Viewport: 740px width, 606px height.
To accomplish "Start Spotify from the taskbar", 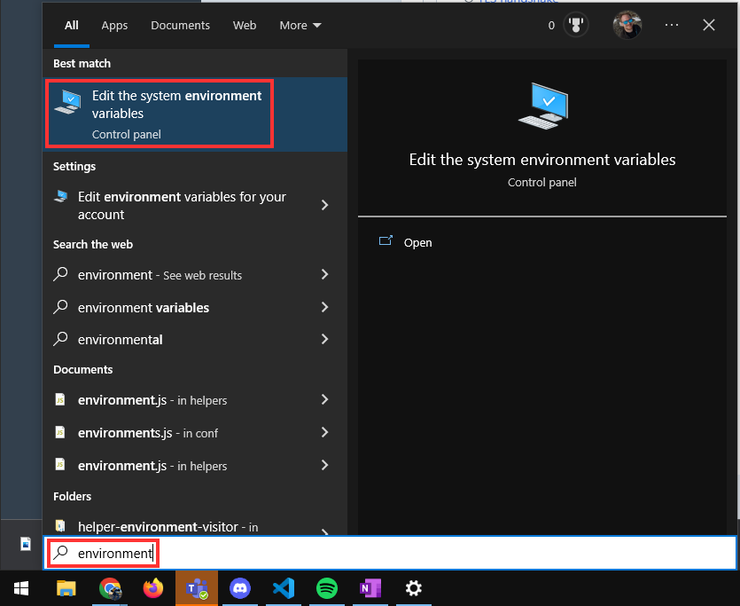I will pos(327,588).
